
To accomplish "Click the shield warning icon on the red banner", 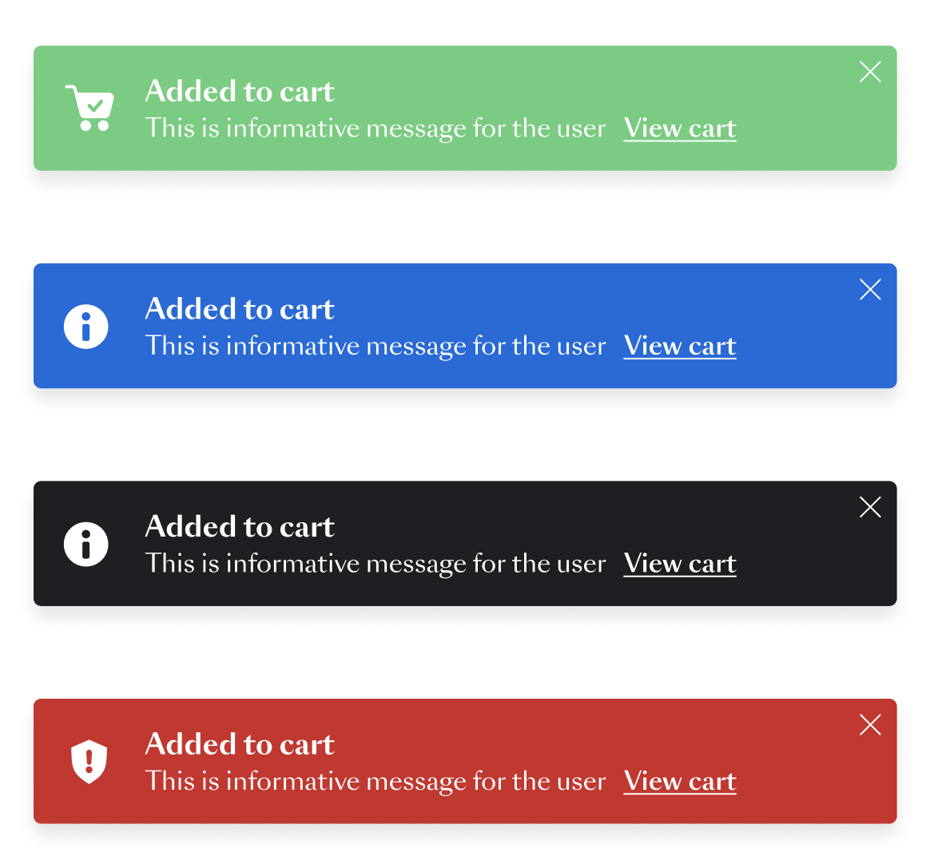I will (89, 761).
